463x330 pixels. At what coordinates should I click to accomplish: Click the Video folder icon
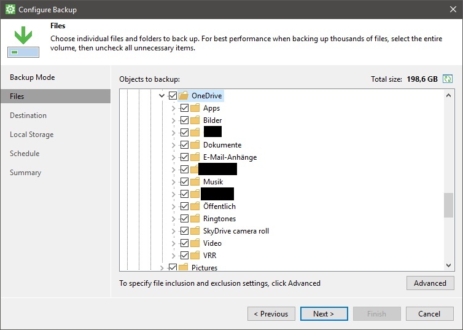[195, 243]
